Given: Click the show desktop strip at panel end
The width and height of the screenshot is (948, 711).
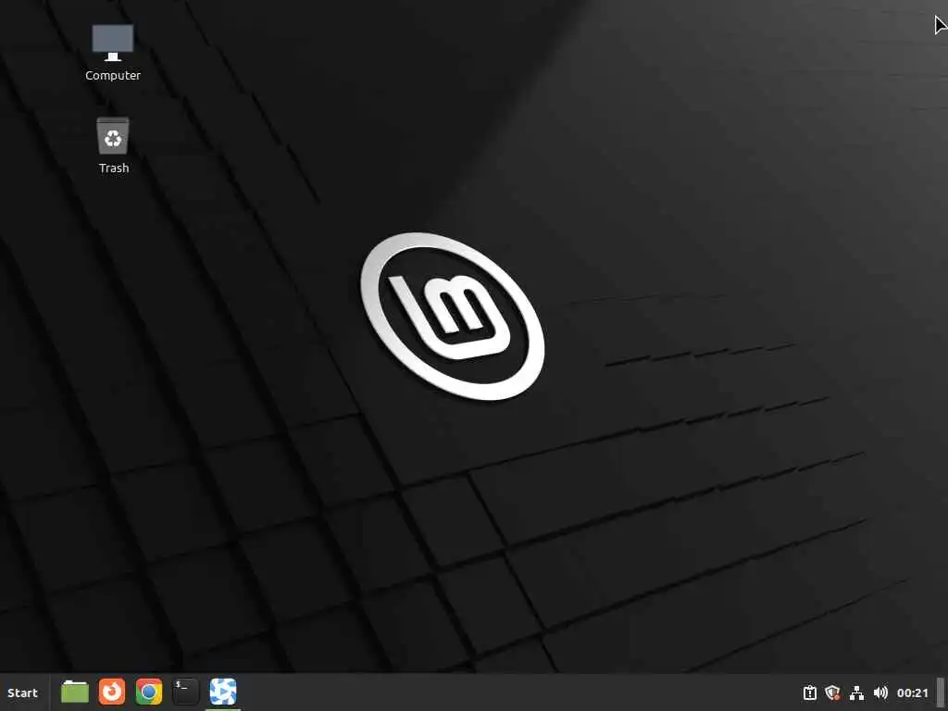Looking at the screenshot, I should click(x=941, y=692).
